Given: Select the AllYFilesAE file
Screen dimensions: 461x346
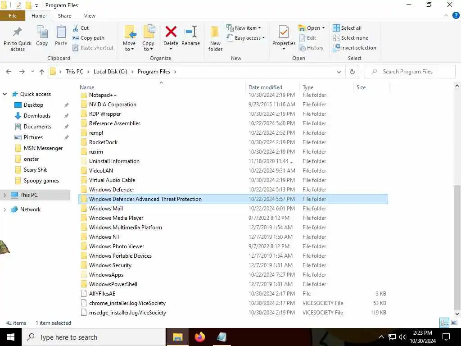Looking at the screenshot, I should pos(233,294).
